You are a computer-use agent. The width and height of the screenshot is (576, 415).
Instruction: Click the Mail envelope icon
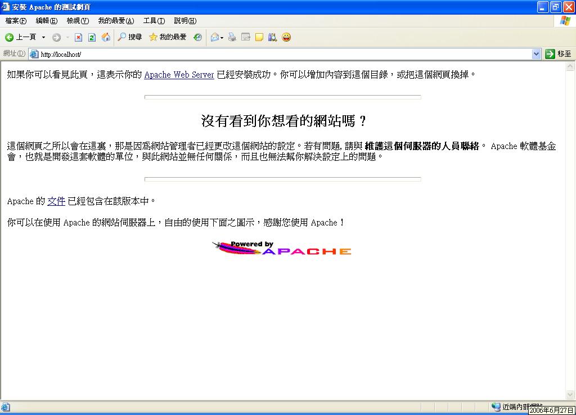[x=215, y=37]
